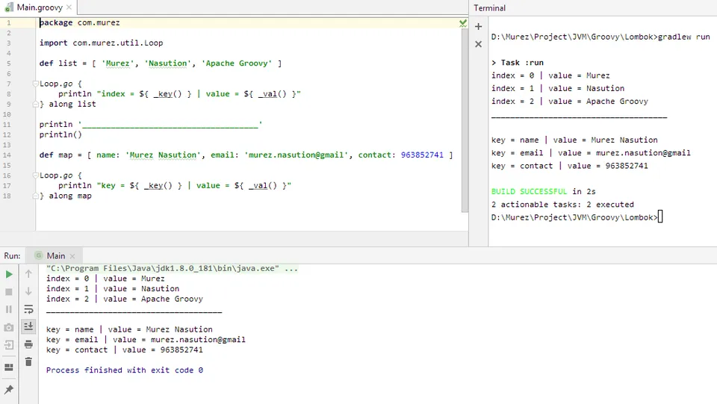717x404 pixels.
Task: Click 'index = 2' line in Run output
Action: 125,299
